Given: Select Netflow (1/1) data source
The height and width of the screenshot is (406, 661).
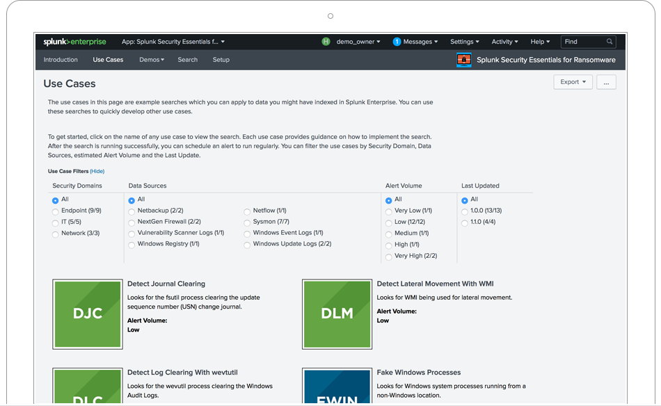Looking at the screenshot, I should click(247, 212).
